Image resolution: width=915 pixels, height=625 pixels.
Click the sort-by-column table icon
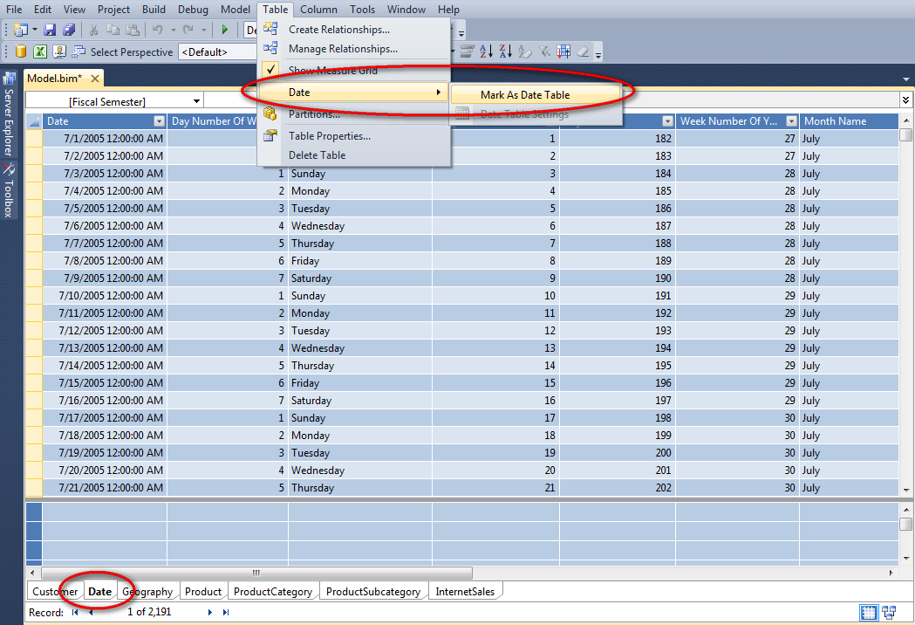click(x=563, y=52)
